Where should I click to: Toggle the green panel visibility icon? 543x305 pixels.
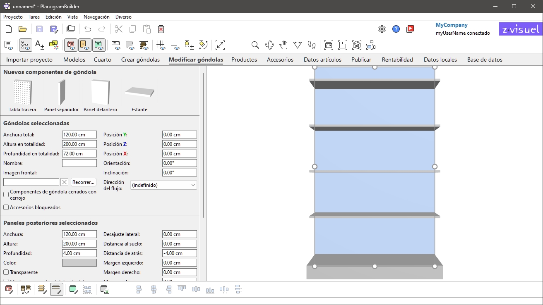pos(99,45)
